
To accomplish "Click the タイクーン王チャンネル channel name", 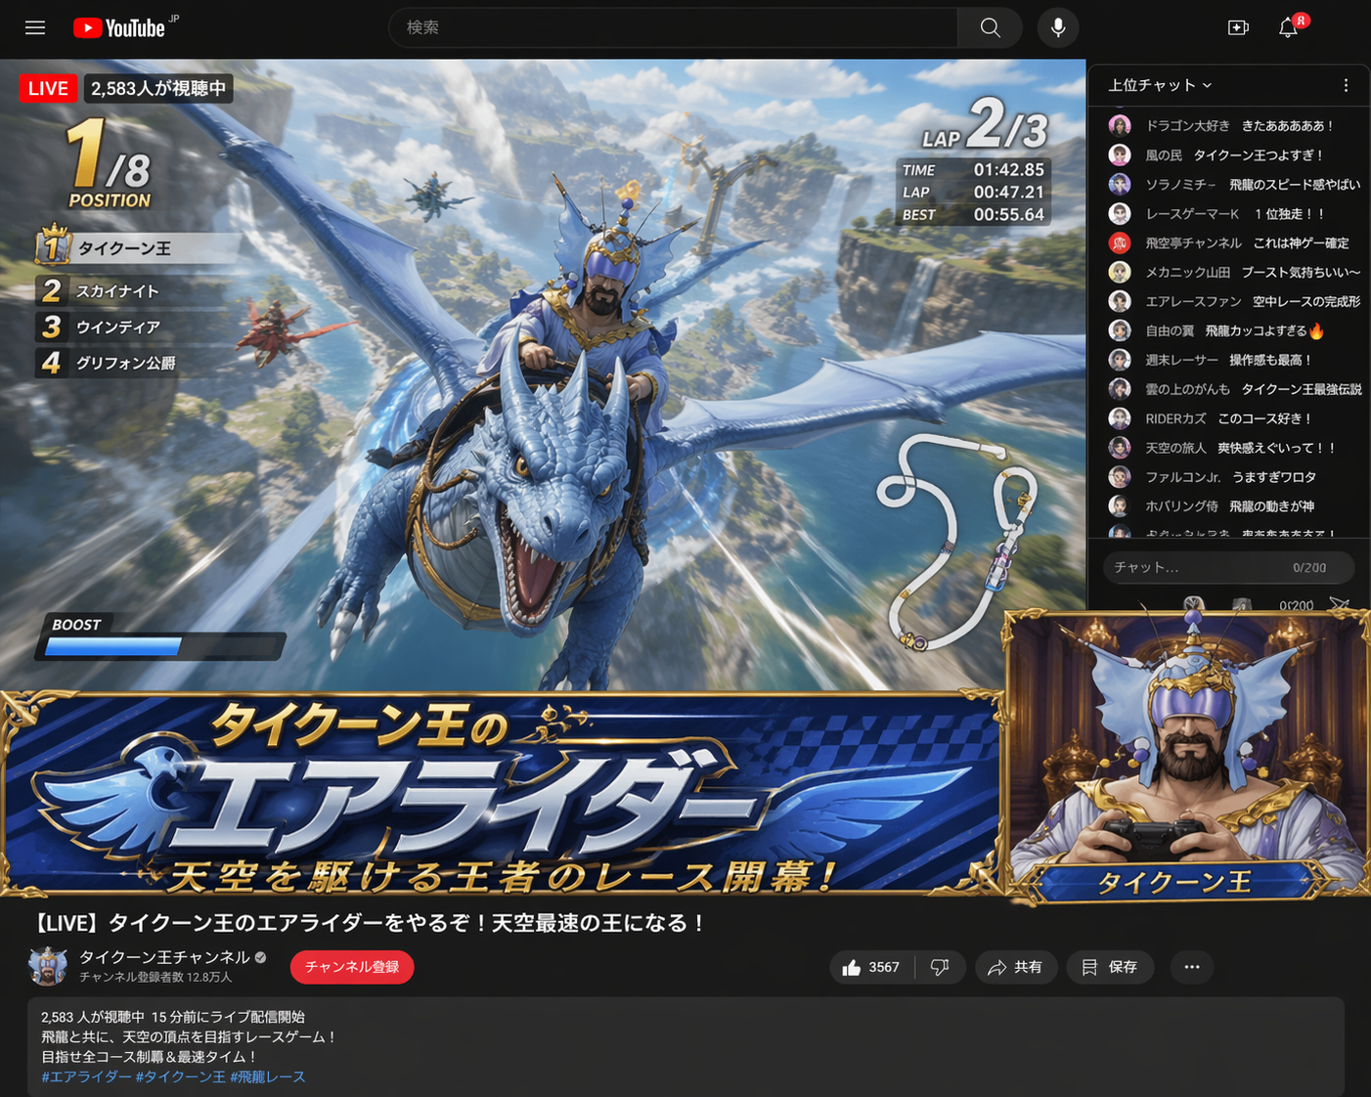I will click(x=164, y=957).
